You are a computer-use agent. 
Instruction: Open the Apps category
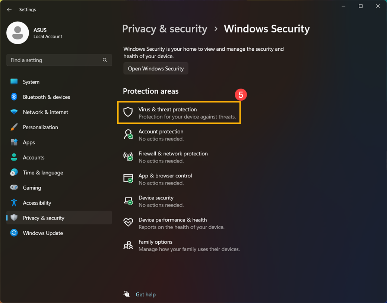click(x=59, y=142)
